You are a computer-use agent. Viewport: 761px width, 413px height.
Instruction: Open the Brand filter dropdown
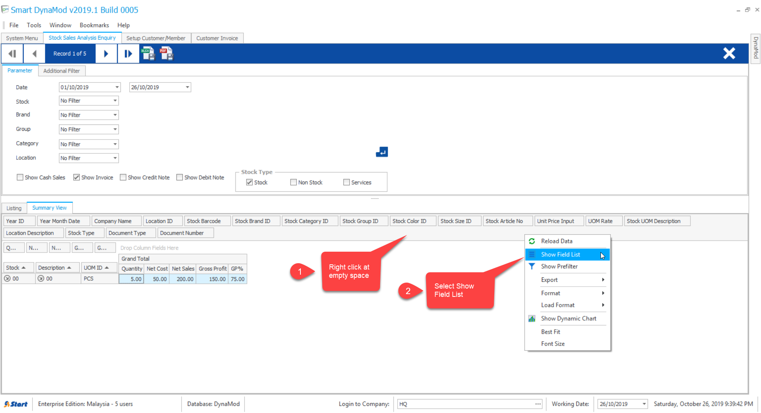coord(115,115)
